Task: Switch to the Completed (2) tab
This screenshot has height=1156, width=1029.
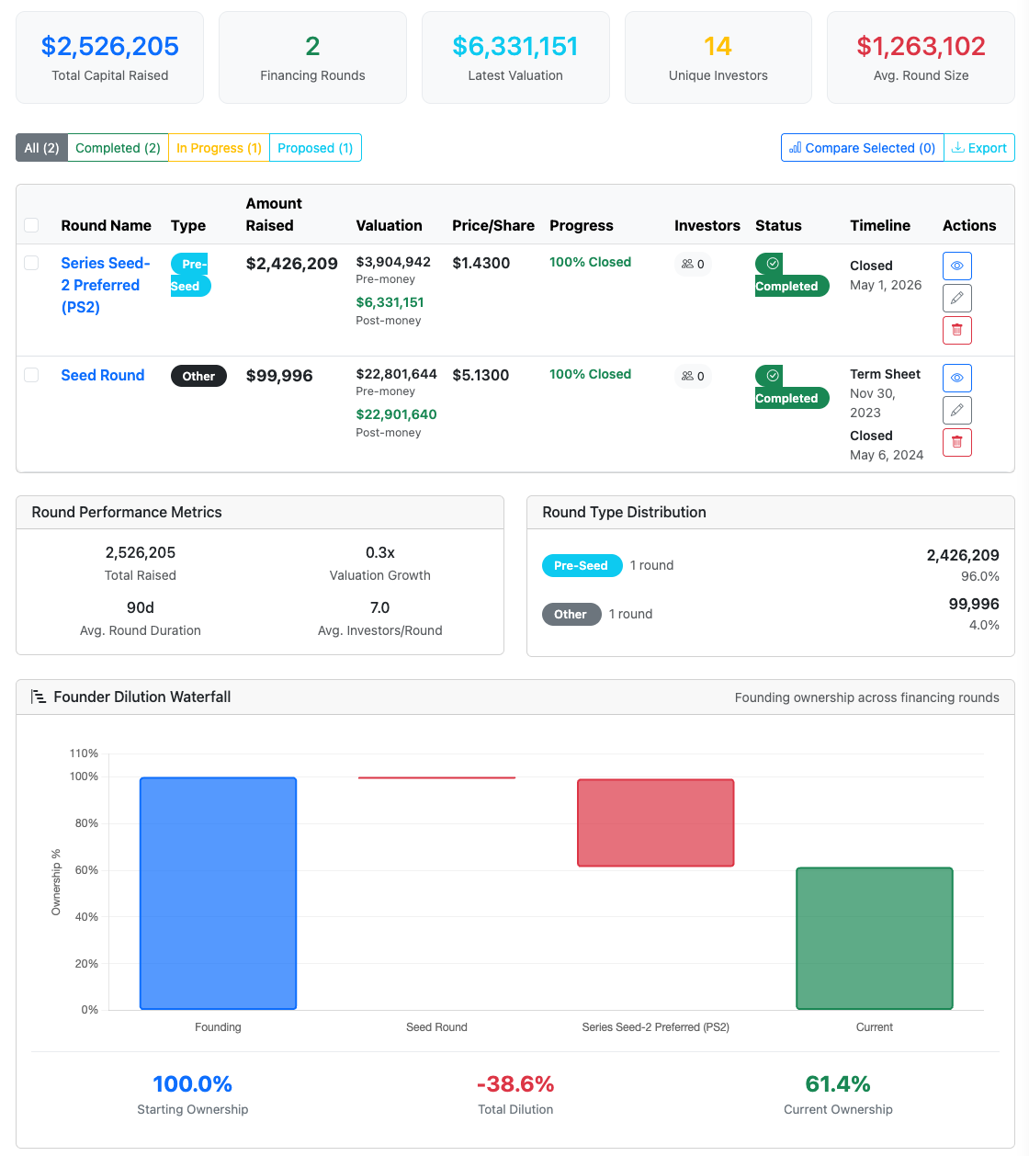Action: [118, 147]
